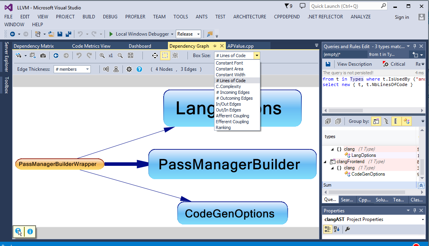Choose C.Complexity from the Box Size list
429x246 pixels.
pyautogui.click(x=237, y=86)
